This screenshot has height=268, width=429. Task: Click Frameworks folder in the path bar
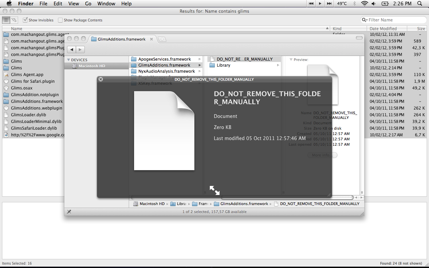point(200,204)
